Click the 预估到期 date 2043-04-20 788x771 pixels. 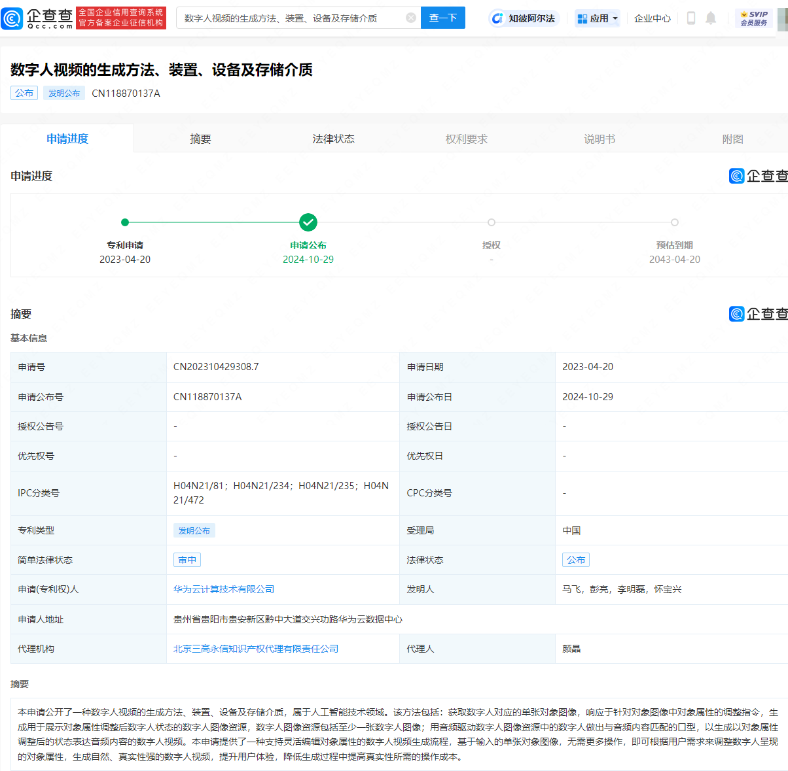(675, 260)
